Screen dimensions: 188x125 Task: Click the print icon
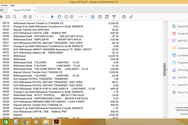[1, 17]
